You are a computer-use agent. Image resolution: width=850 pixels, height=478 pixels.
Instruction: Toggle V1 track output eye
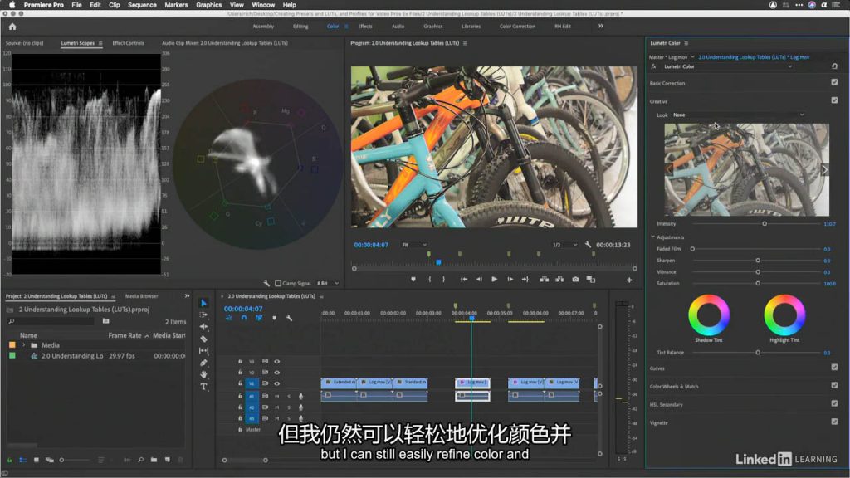(277, 383)
